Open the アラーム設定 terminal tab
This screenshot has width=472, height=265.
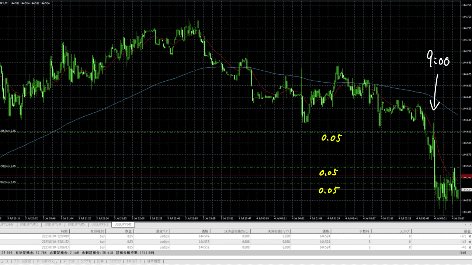(x=22, y=261)
